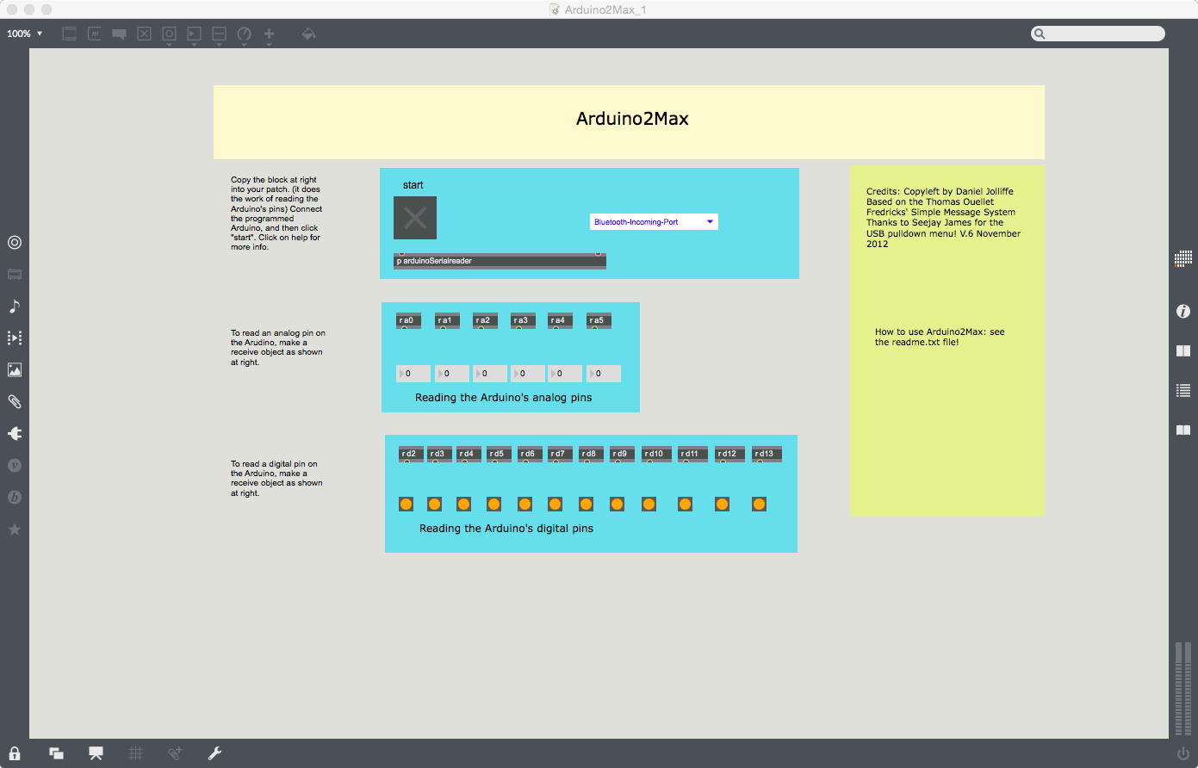Image resolution: width=1198 pixels, height=768 pixels.
Task: Toggle the grid icon in bottom toolbar
Action: point(135,753)
